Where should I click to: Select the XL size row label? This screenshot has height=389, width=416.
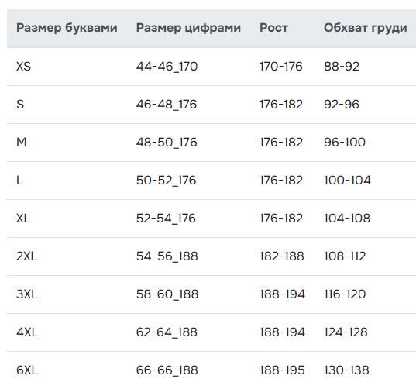(x=23, y=218)
